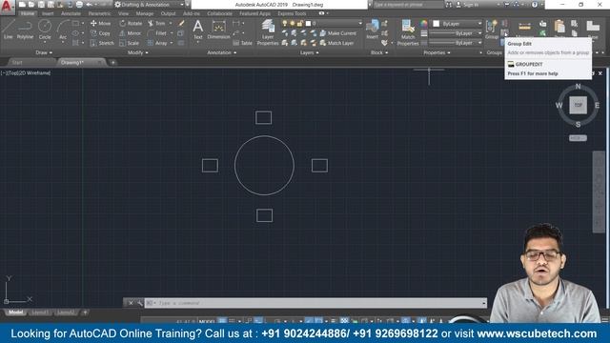
Task: Open the Array dropdown arrow
Action: click(172, 43)
